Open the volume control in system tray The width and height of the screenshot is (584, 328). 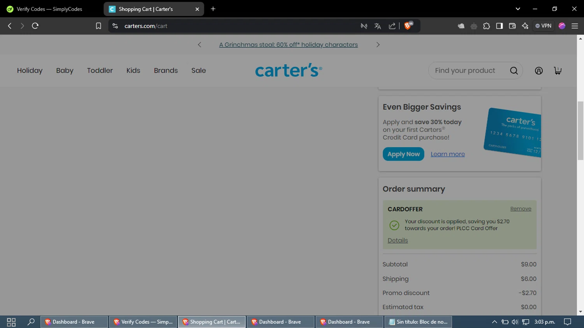(x=515, y=322)
